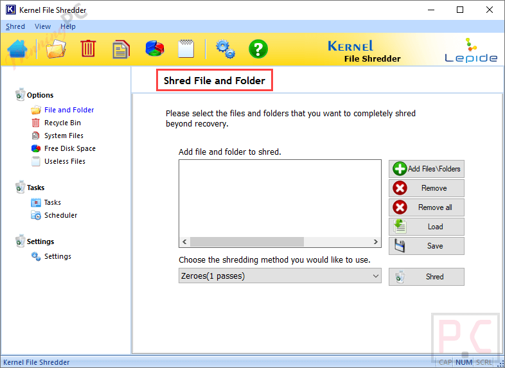Select Recycle Bin in sidebar

(62, 123)
